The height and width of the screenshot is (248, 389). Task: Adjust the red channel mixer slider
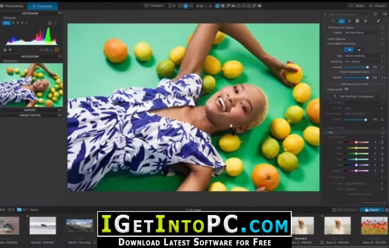[x=356, y=142]
